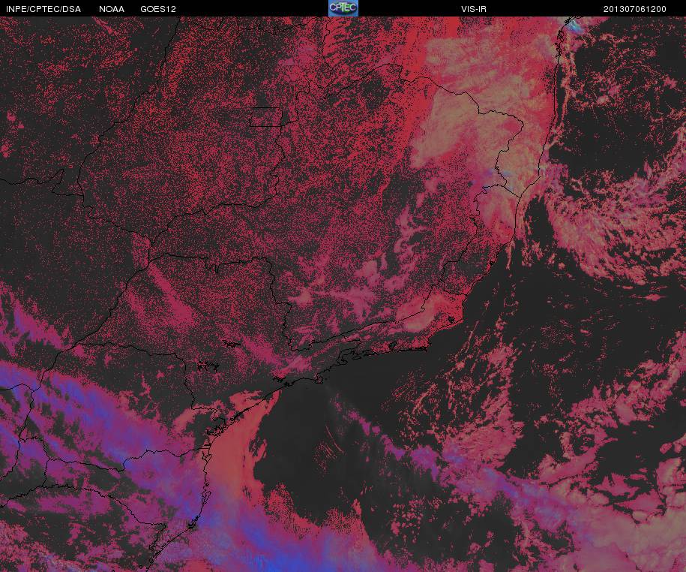
Task: Click the NOAA label in the header
Action: (112, 9)
